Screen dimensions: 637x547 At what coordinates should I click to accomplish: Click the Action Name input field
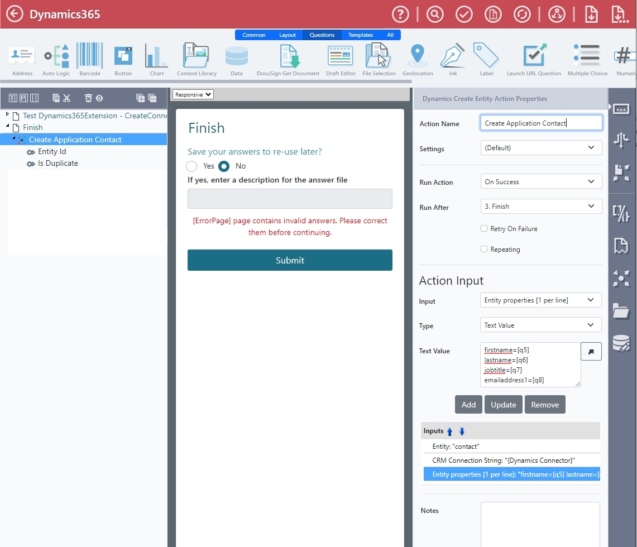click(x=541, y=123)
